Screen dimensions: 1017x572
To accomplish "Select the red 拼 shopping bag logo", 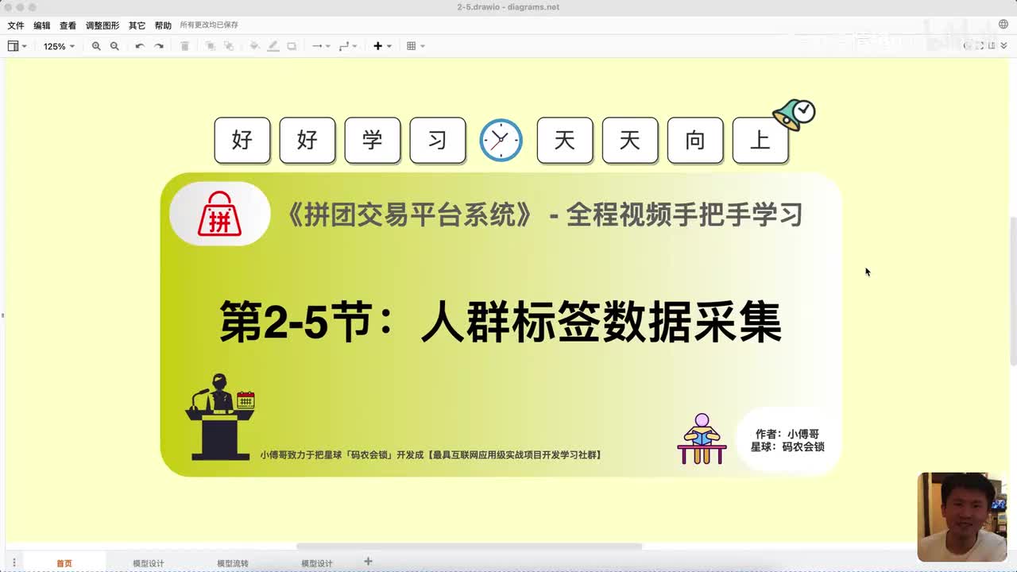I will click(x=219, y=214).
